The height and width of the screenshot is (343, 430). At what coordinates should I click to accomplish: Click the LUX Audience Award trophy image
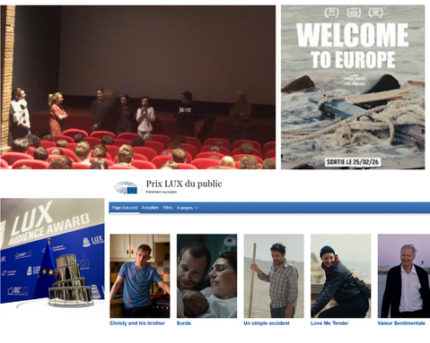(x=52, y=255)
